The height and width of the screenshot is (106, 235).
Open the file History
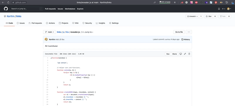click(x=186, y=40)
